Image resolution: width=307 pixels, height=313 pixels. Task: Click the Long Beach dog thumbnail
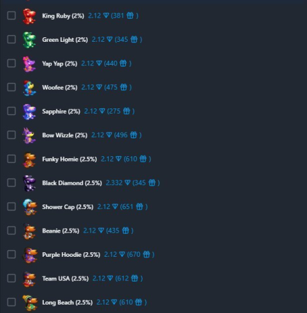tap(29, 303)
